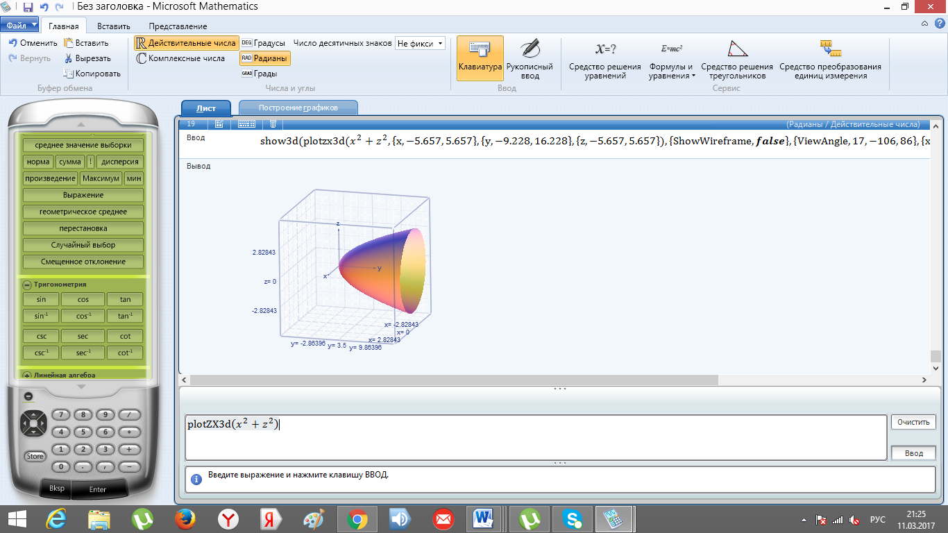Open Firefox from the taskbar
The width and height of the screenshot is (948, 533).
tap(184, 518)
